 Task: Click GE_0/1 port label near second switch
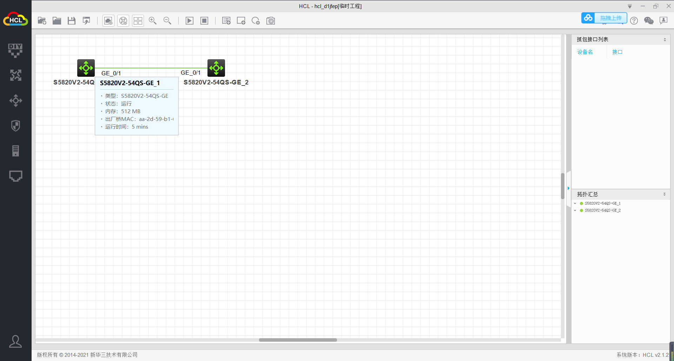coord(191,73)
